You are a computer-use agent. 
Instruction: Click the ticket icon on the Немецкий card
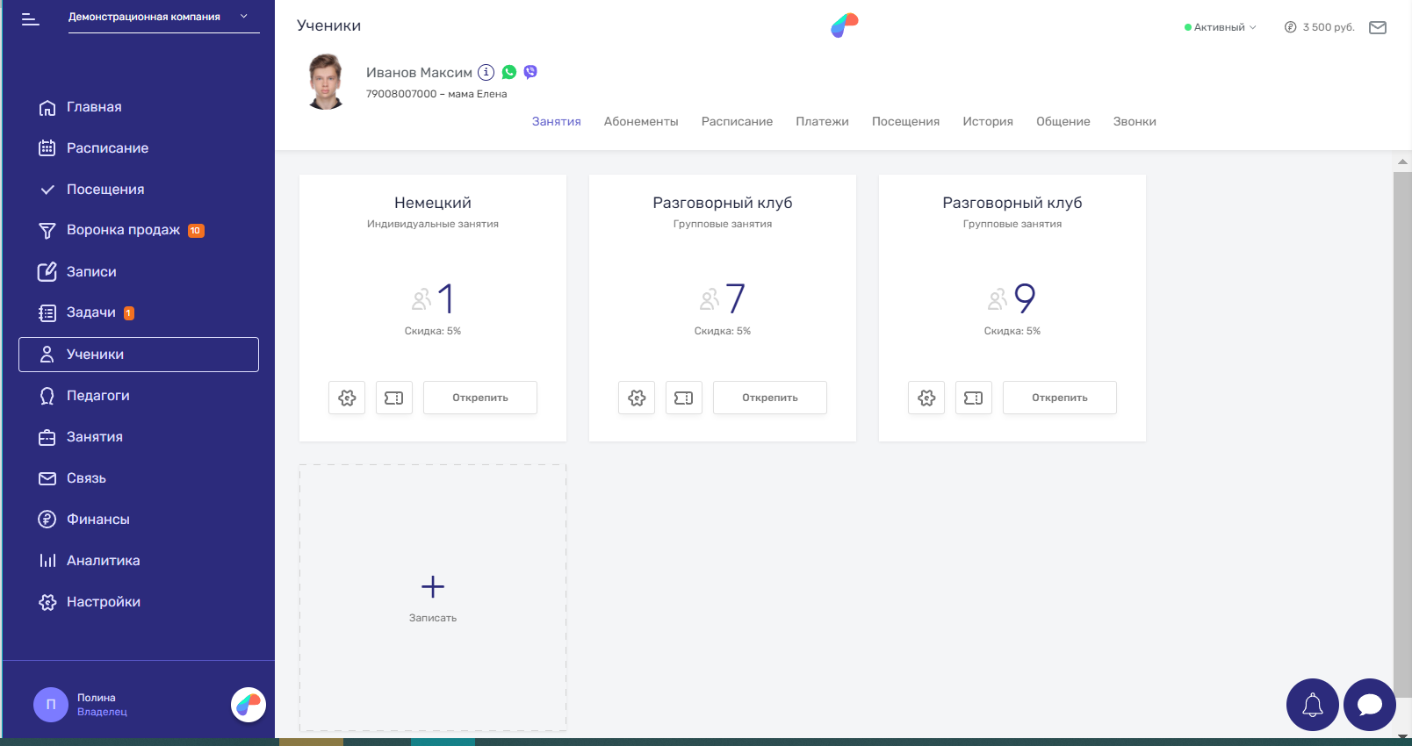point(394,398)
